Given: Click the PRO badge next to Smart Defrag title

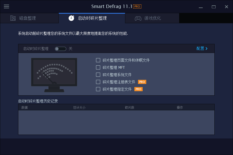Looking at the screenshot, I should 137,6.
